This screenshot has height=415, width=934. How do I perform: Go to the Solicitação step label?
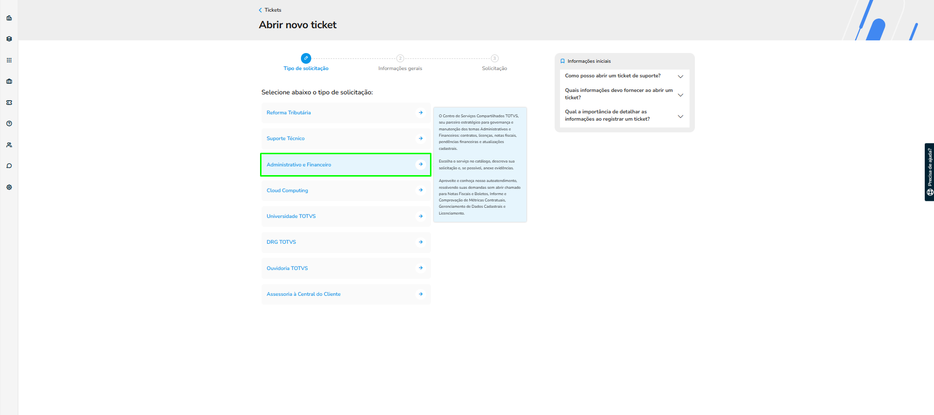pos(495,69)
